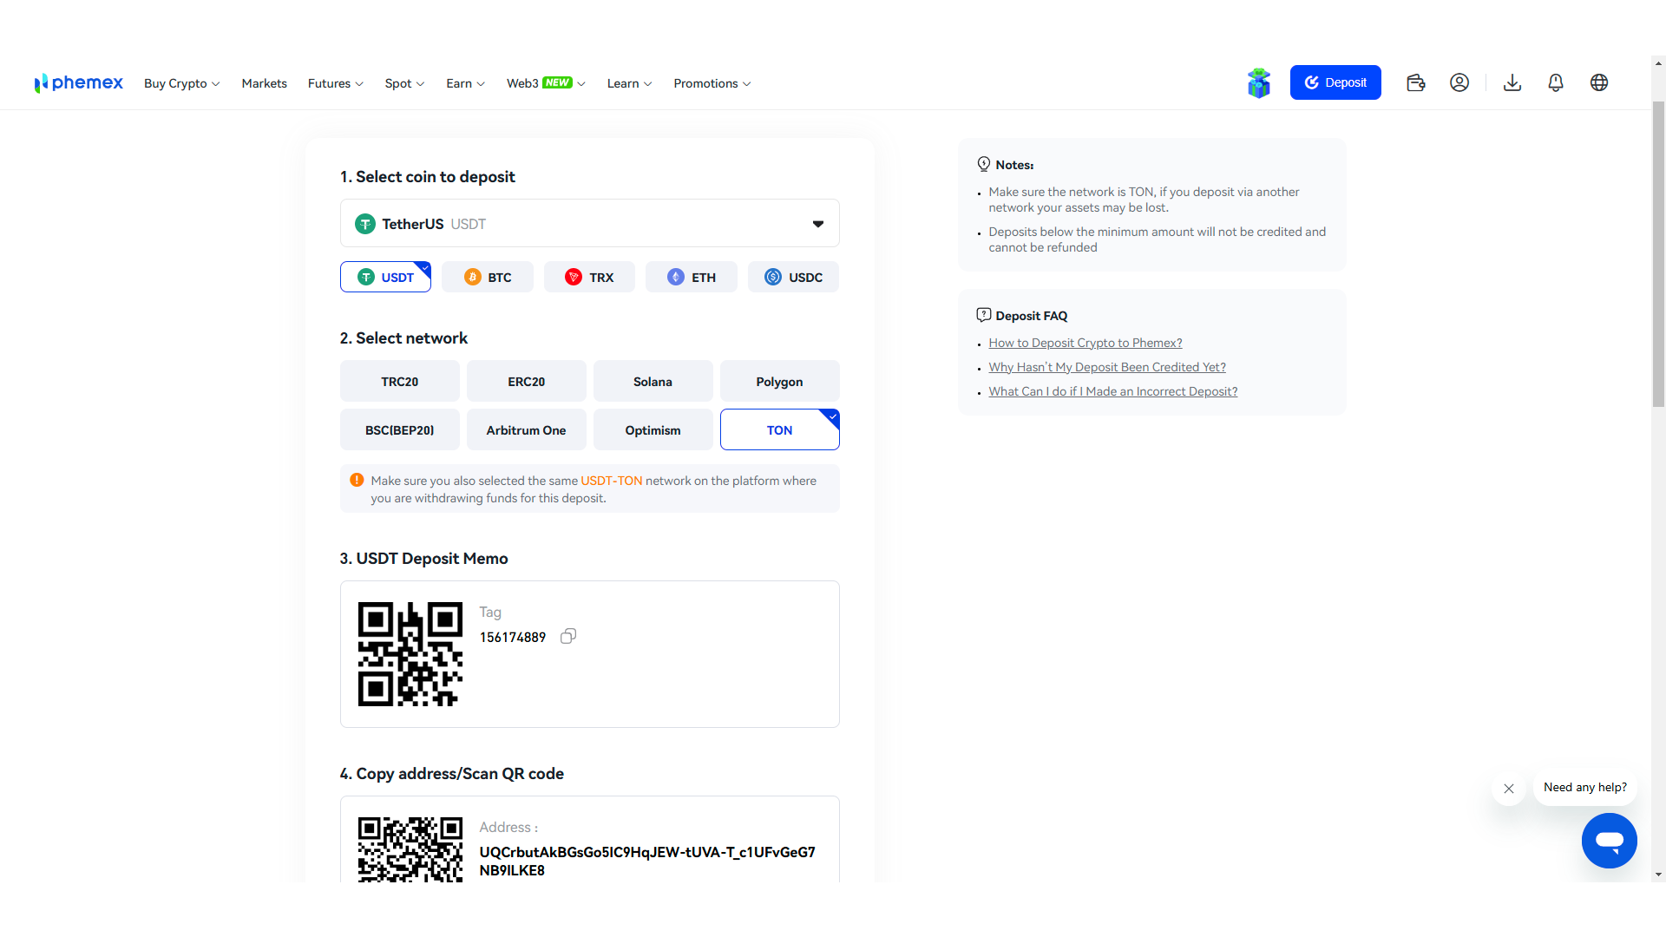Image resolution: width=1666 pixels, height=937 pixels.
Task: Choose the Optimism network
Action: 653,429
